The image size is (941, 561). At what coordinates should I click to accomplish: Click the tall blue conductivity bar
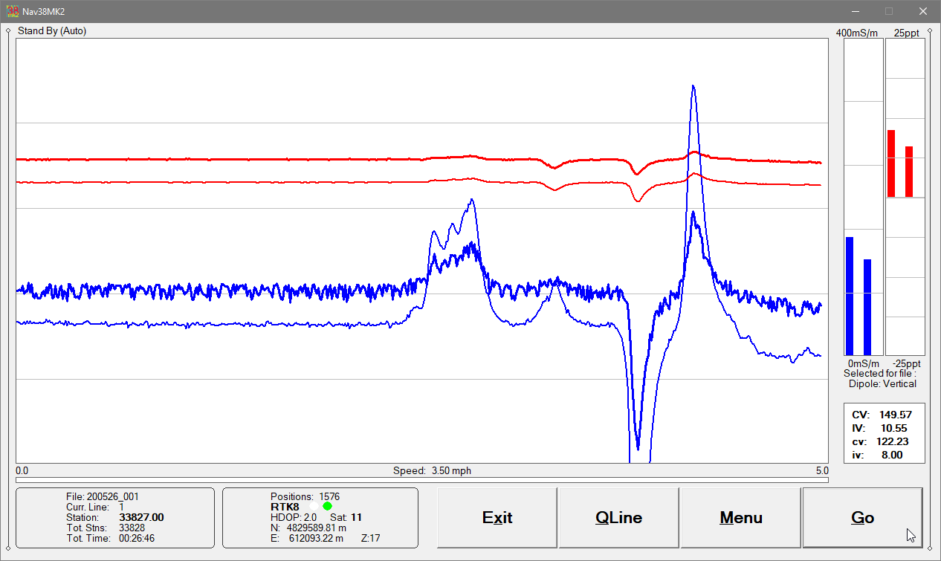850,296
